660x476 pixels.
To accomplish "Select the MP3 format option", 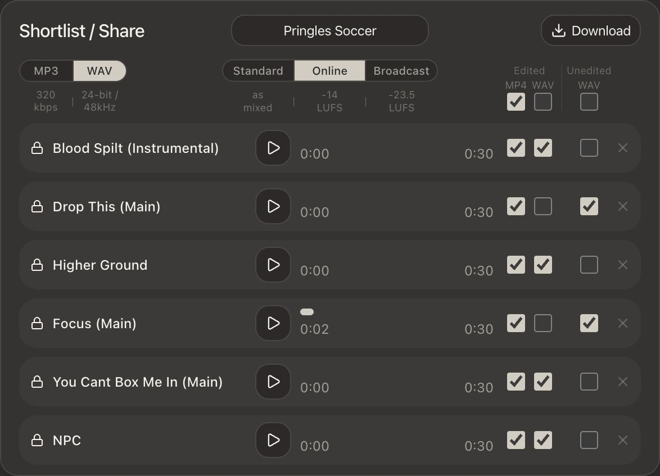I will click(x=46, y=71).
